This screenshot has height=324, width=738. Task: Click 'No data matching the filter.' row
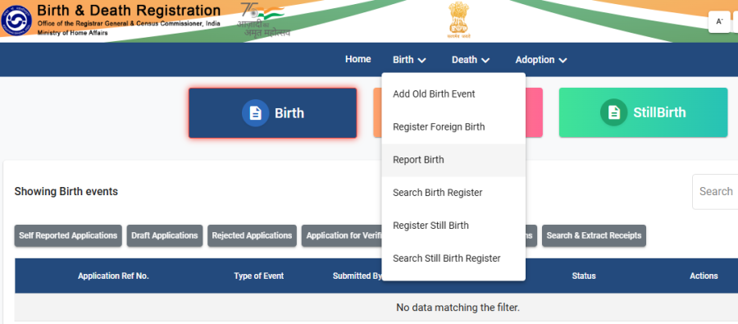coord(376,308)
